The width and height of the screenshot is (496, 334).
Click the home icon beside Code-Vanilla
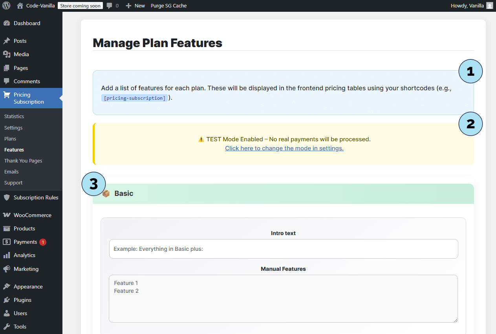20,5
